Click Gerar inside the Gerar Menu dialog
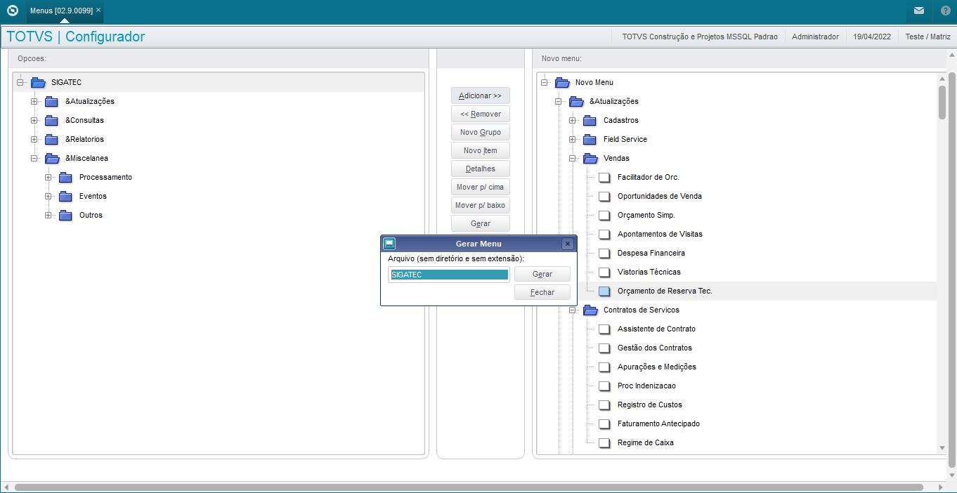Screen dimensions: 957x493 tap(542, 274)
